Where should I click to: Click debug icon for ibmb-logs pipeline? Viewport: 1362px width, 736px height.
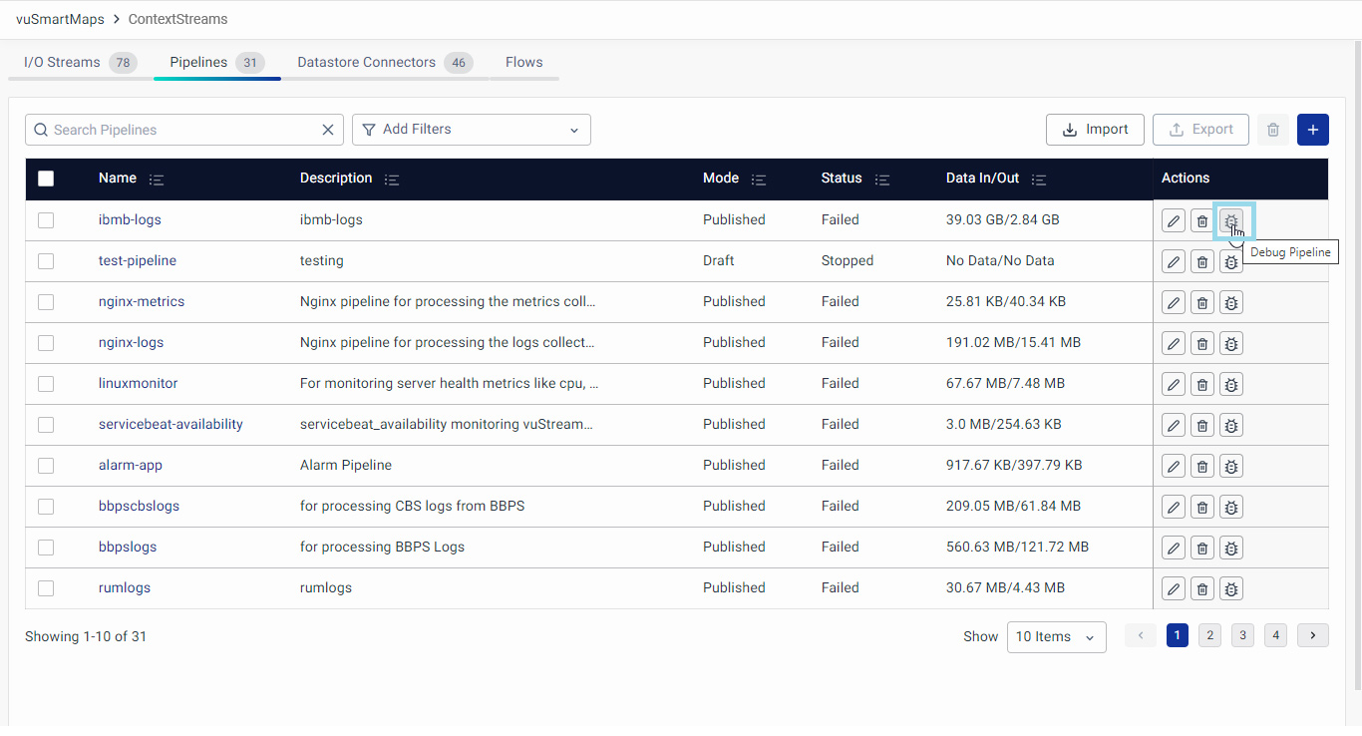(1231, 220)
